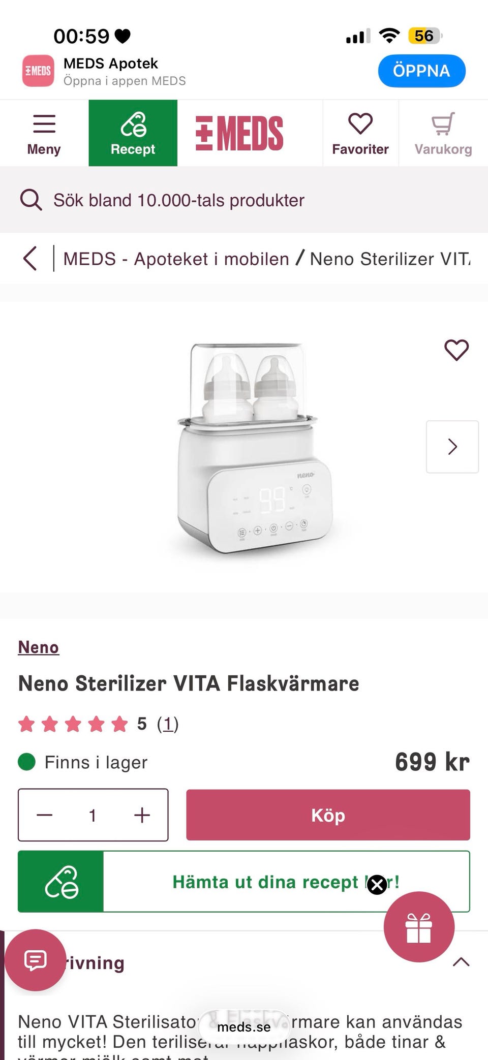This screenshot has width=488, height=1060.
Task: Open Favoriter heart in top navigation
Action: click(360, 133)
